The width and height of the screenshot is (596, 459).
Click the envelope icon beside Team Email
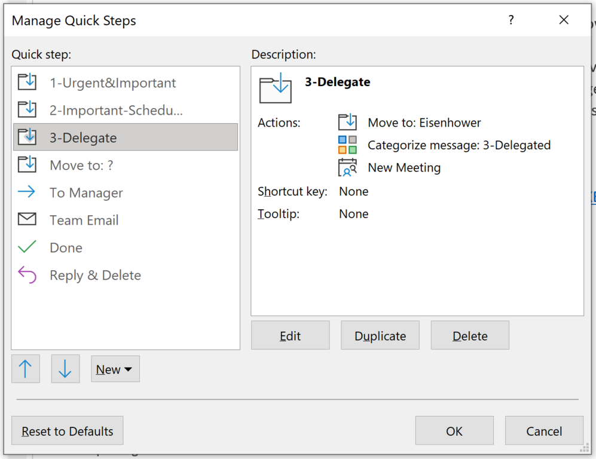point(27,219)
